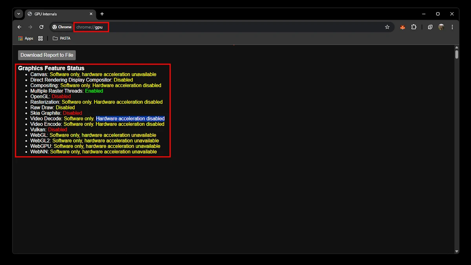Click the back navigation arrow
The width and height of the screenshot is (471, 265).
pyautogui.click(x=19, y=27)
